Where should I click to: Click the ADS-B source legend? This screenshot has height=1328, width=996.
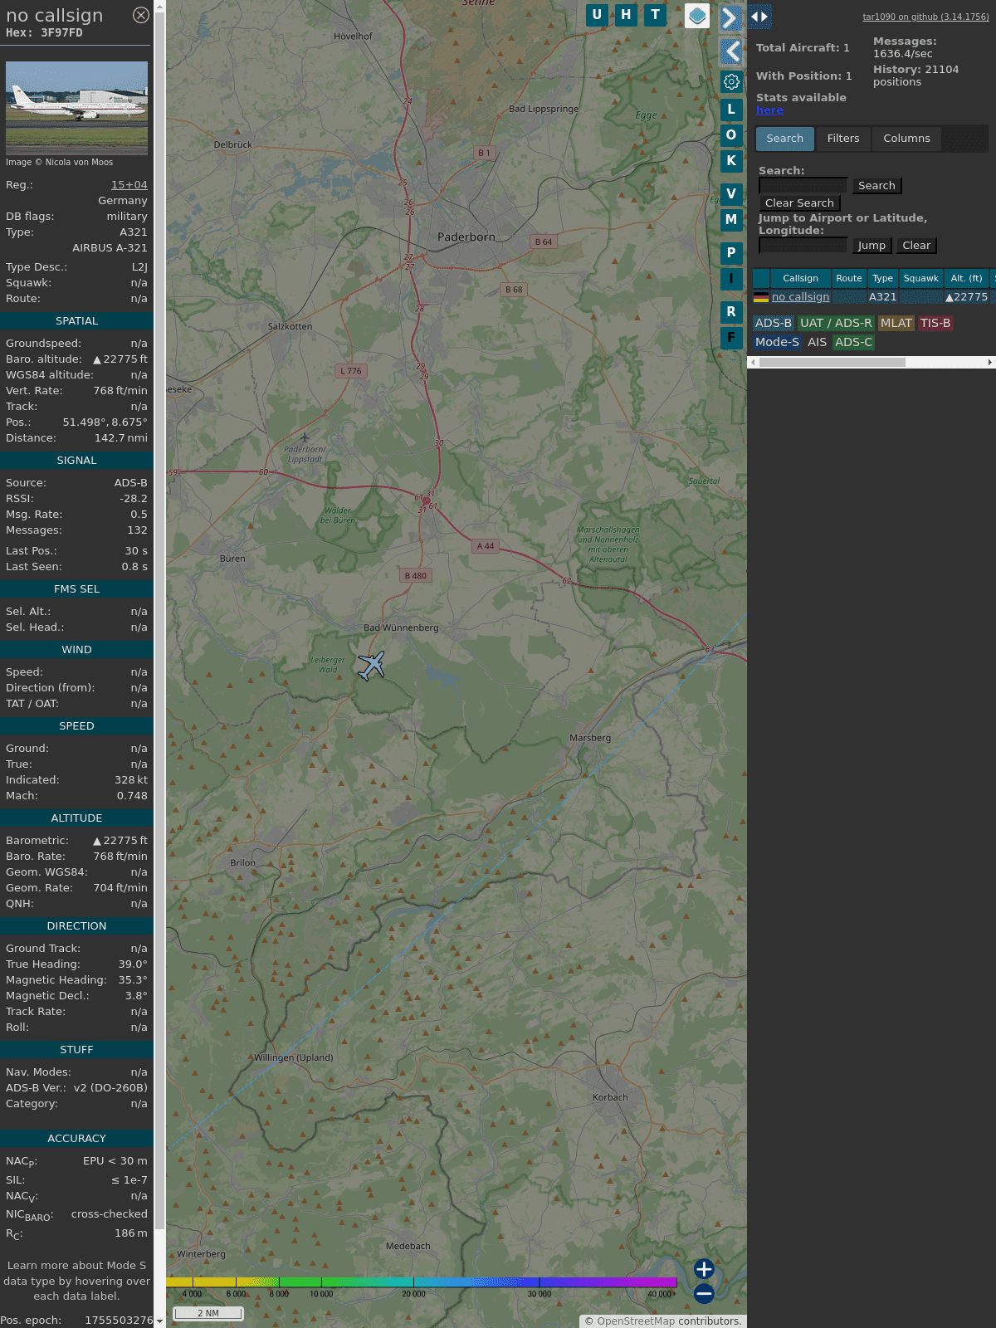(774, 324)
